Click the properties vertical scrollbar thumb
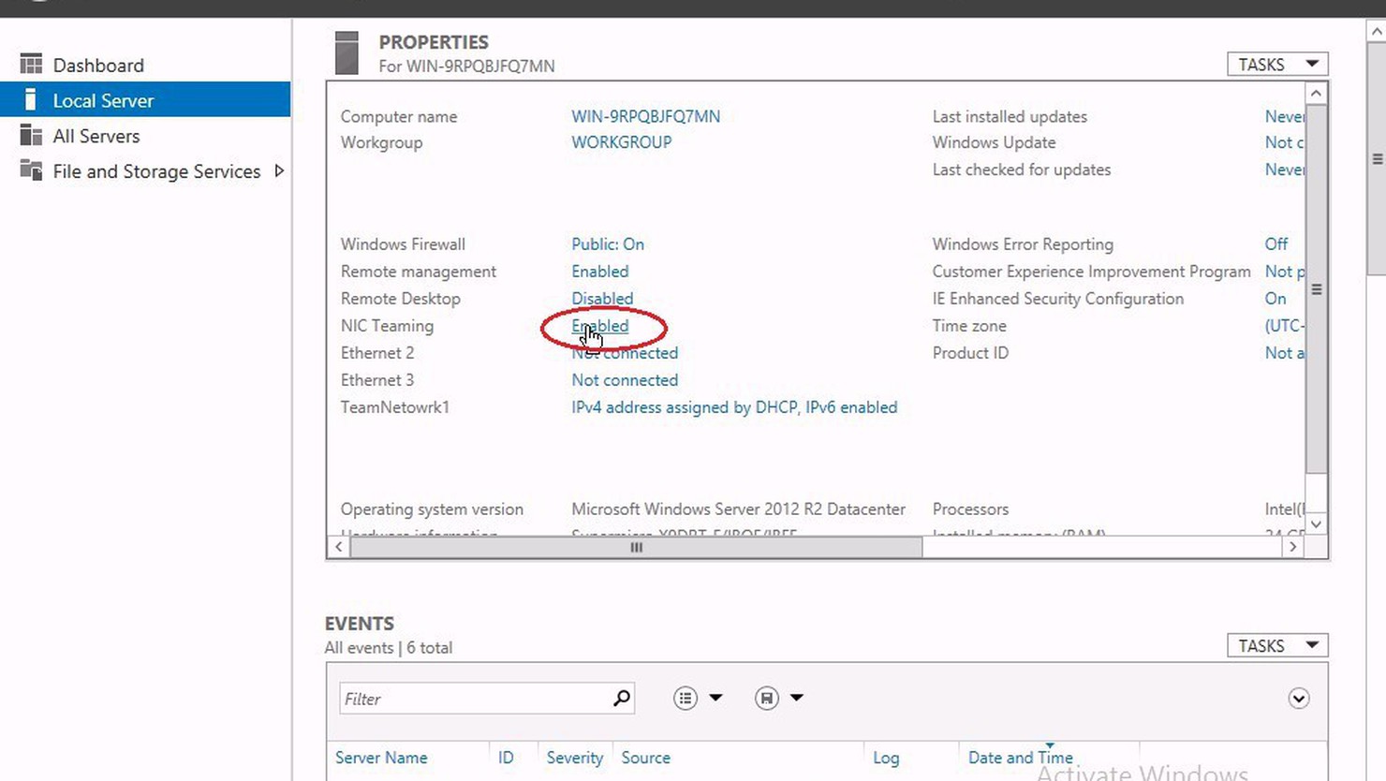Image resolution: width=1386 pixels, height=781 pixels. click(1316, 289)
